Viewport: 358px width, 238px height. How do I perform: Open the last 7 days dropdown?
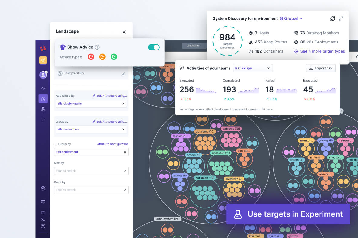point(253,68)
